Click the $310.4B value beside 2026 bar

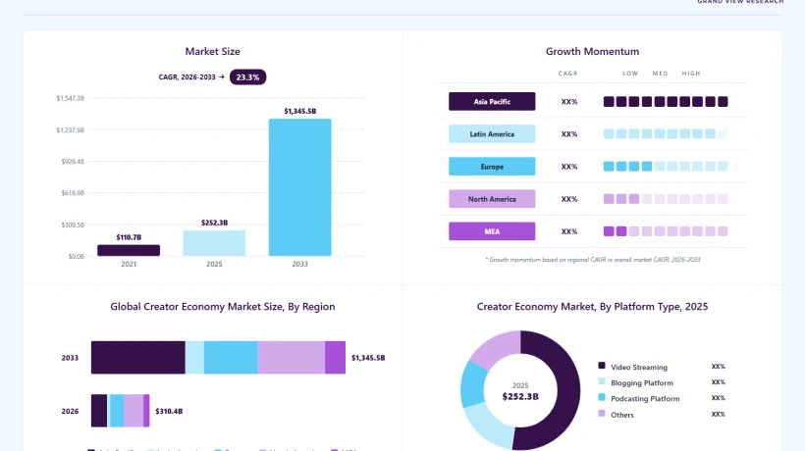pyautogui.click(x=169, y=411)
